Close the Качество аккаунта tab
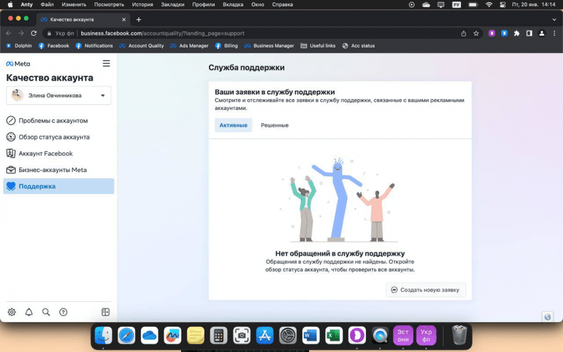563x352 pixels. point(124,20)
